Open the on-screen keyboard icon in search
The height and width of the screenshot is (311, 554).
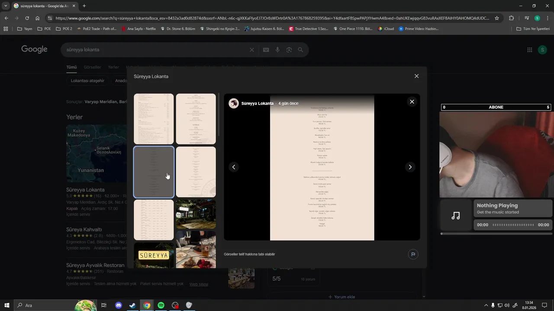click(267, 50)
